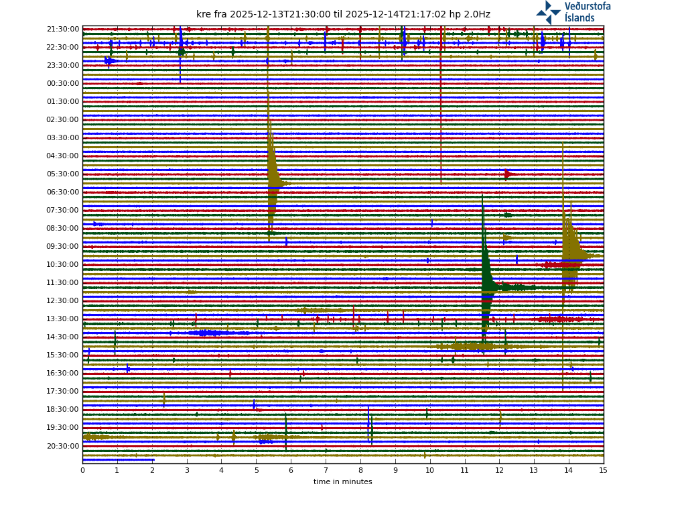Click the 00:30:00 time label
This screenshot has width=686, height=515.
pyautogui.click(x=63, y=84)
